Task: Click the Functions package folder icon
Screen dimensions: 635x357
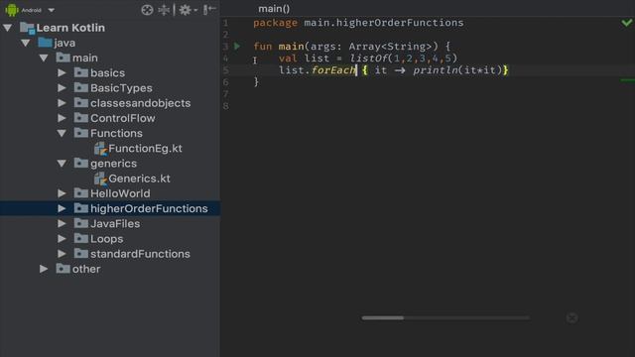Action: (x=81, y=133)
